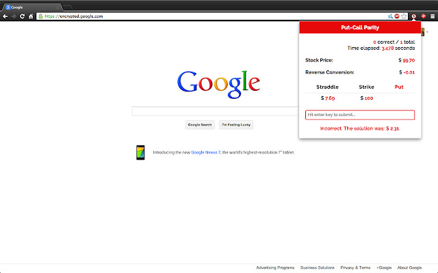Image resolution: width=438 pixels, height=273 pixels.
Task: Click the Google Search button
Action: (200, 125)
